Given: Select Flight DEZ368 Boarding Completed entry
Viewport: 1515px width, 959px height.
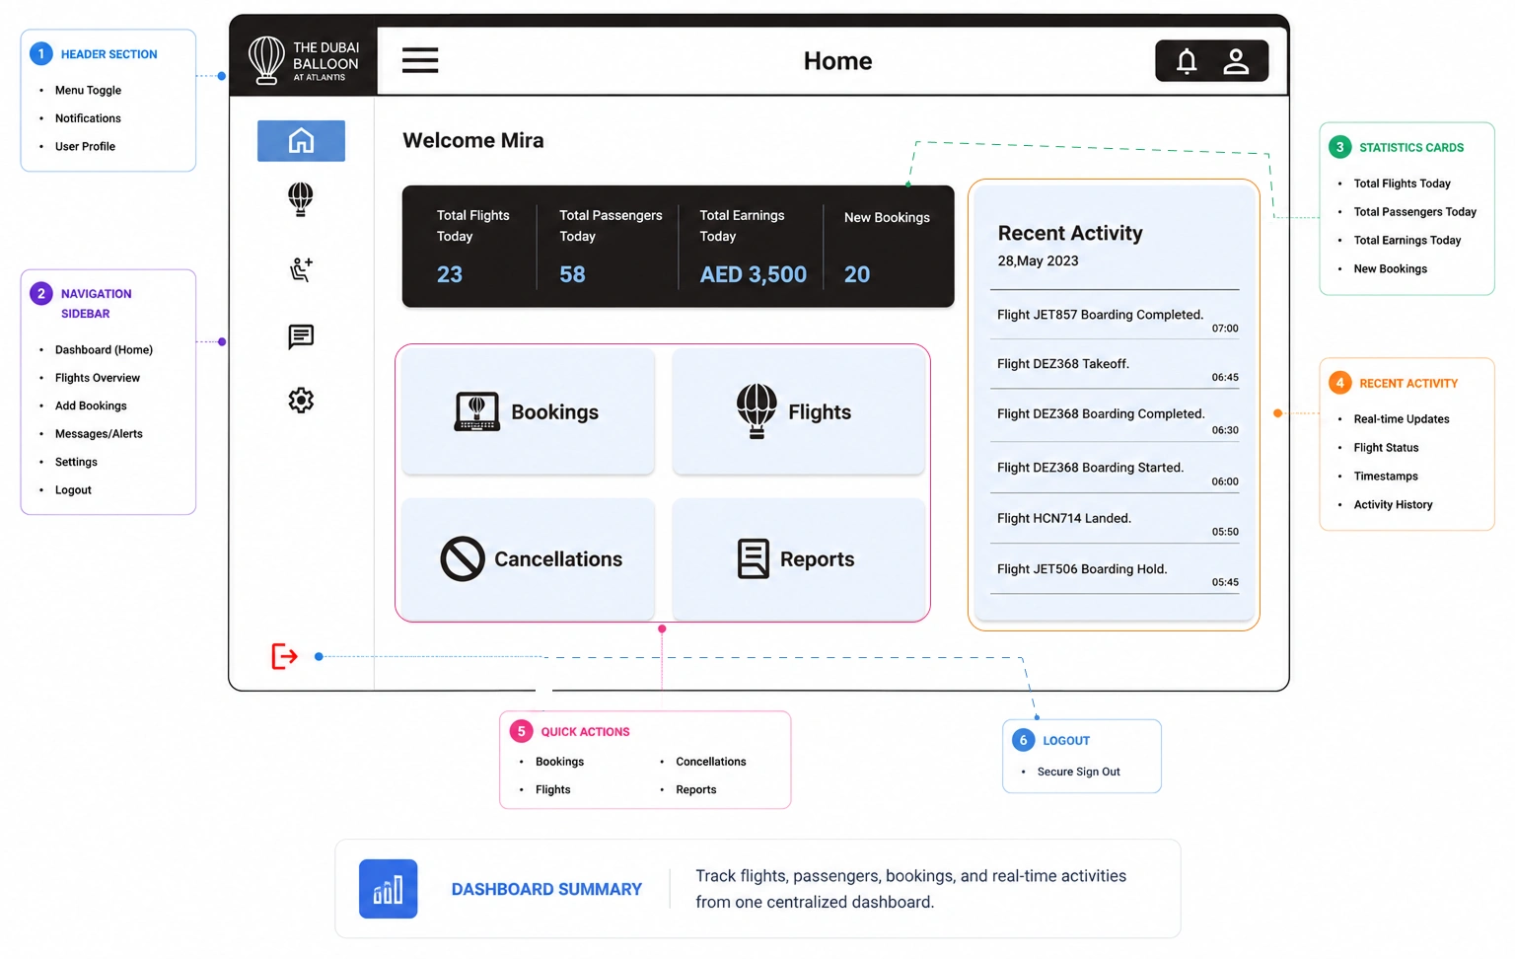Looking at the screenshot, I should [1115, 416].
